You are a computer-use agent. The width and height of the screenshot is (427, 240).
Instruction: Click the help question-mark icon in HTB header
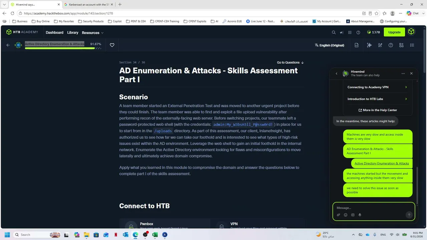pyautogui.click(x=358, y=32)
